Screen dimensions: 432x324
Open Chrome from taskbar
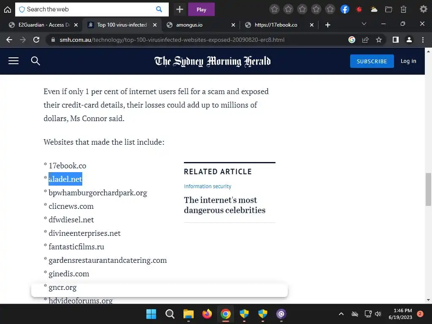[225, 314]
